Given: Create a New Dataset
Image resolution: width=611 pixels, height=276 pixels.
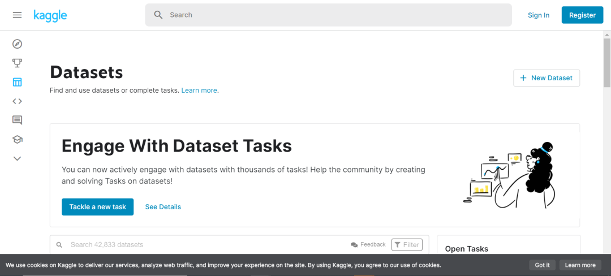Looking at the screenshot, I should tap(546, 78).
